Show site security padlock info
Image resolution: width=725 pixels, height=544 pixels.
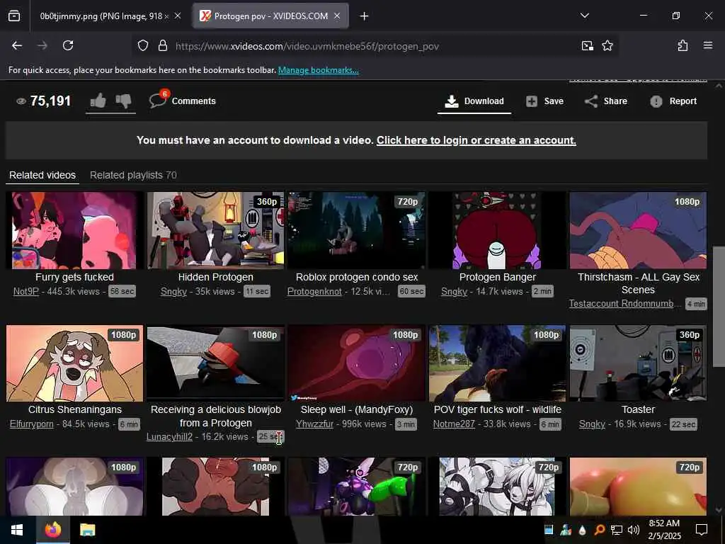tap(162, 45)
